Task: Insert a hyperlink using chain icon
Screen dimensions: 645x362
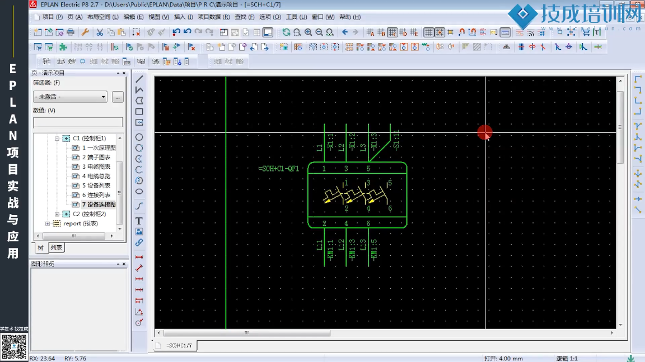Action: (x=139, y=242)
